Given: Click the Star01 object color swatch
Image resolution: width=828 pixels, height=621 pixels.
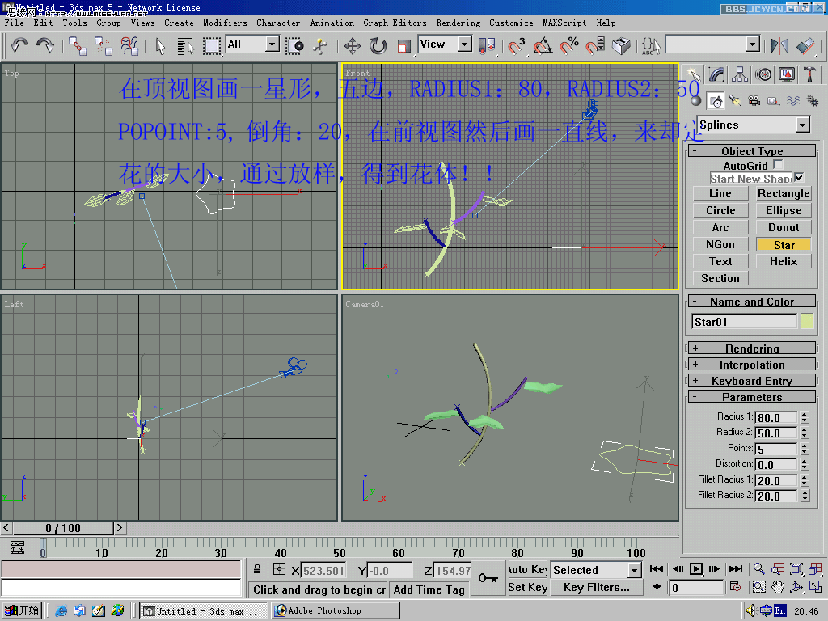Looking at the screenshot, I should pyautogui.click(x=808, y=322).
